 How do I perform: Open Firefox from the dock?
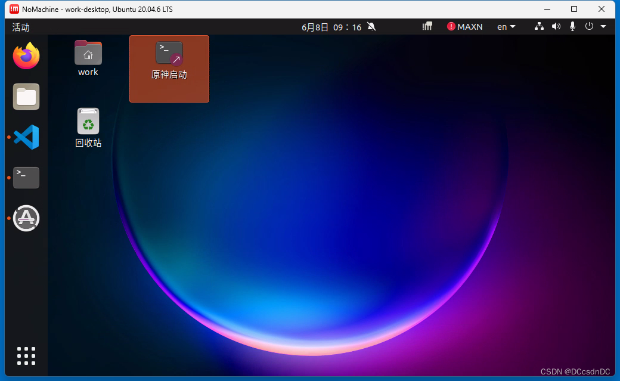(x=26, y=55)
